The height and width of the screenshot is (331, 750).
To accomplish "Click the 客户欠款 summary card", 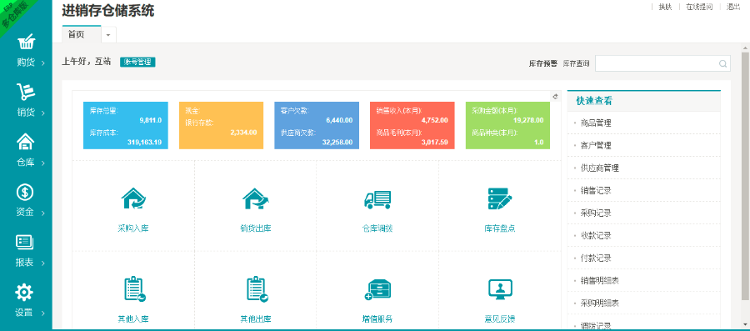I will [x=317, y=125].
